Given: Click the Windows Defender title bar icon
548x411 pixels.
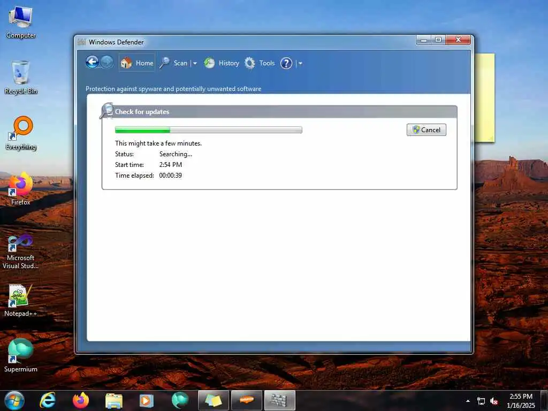Looking at the screenshot, I should pos(81,42).
